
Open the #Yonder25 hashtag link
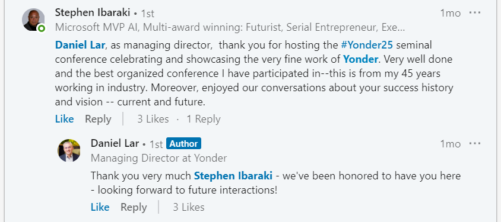[x=367, y=45]
